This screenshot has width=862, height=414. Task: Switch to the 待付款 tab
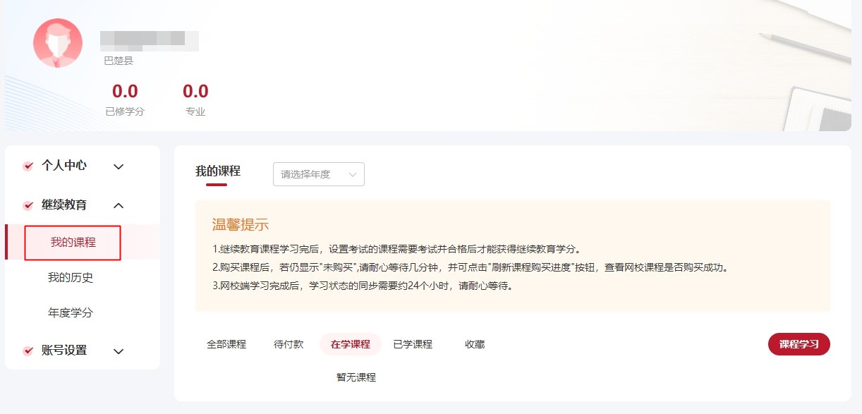coord(289,344)
